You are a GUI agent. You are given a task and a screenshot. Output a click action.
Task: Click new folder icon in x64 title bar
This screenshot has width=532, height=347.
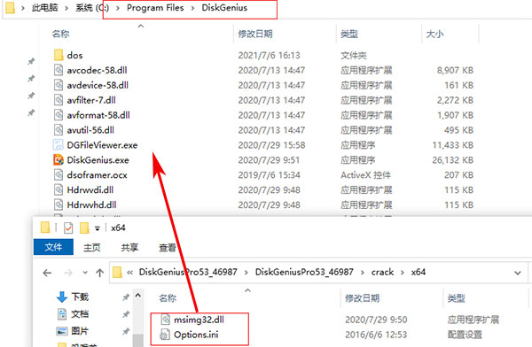click(x=84, y=228)
